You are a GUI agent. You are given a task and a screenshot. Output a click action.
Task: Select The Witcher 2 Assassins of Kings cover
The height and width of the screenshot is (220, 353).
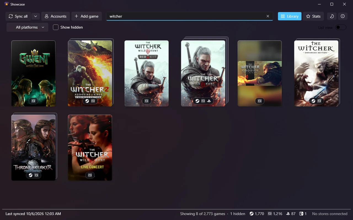click(90, 73)
